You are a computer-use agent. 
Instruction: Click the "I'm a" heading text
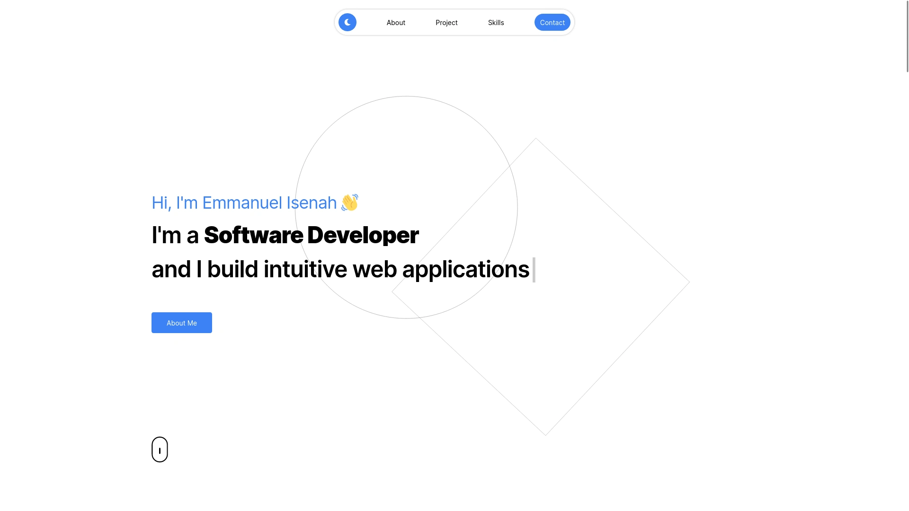coord(175,235)
